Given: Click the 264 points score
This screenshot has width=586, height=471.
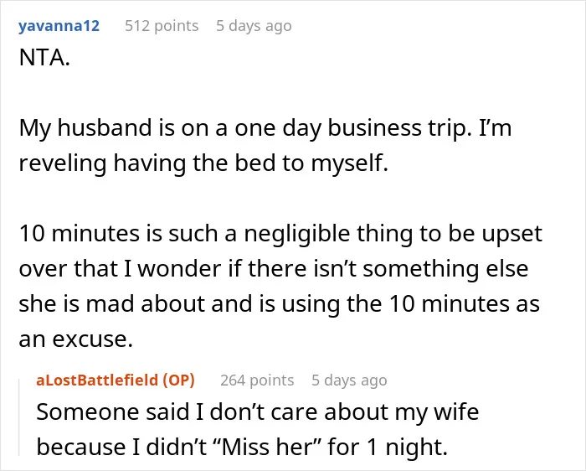Looking at the screenshot, I should [257, 380].
